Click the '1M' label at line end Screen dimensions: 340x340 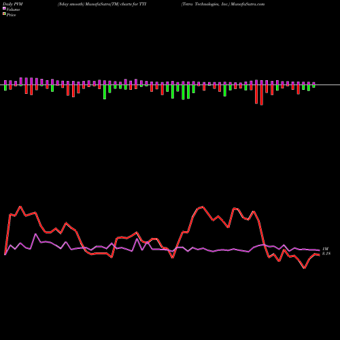tap(326, 249)
